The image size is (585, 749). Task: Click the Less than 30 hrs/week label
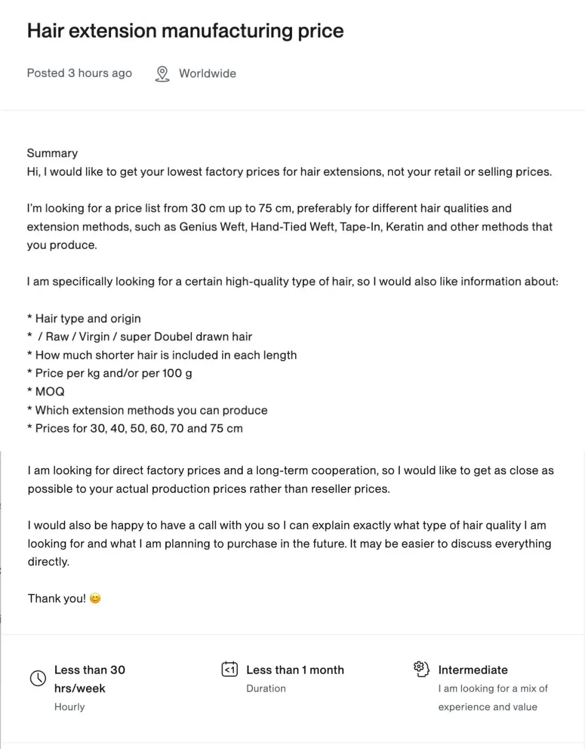(90, 679)
